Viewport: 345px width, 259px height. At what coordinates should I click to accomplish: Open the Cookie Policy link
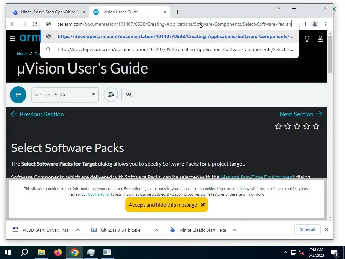(x=99, y=194)
